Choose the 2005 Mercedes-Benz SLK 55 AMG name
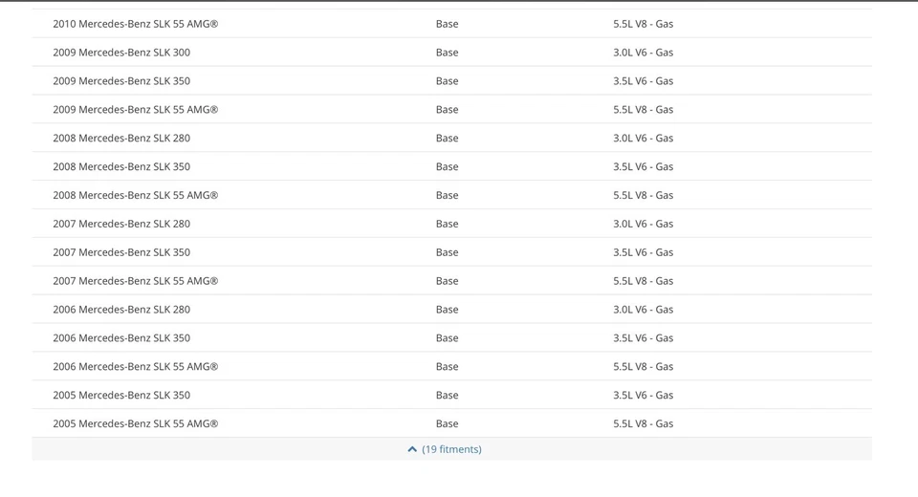The image size is (918, 497). point(135,424)
